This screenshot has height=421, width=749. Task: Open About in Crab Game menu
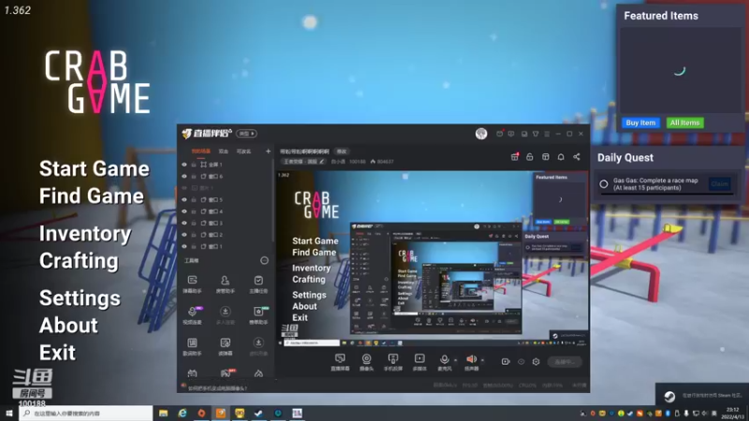(x=68, y=325)
